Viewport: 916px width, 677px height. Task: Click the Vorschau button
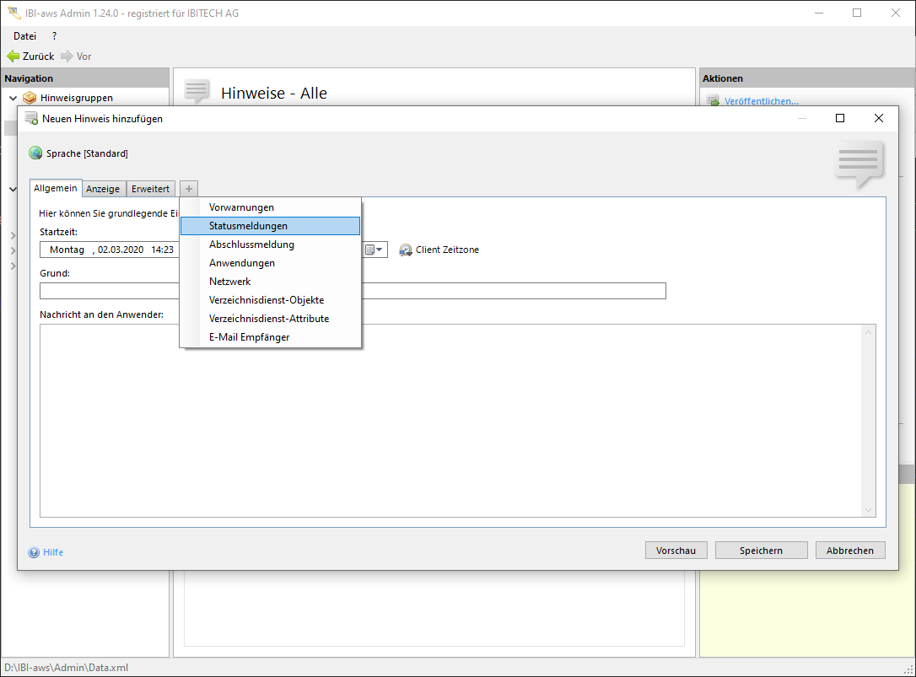click(676, 551)
